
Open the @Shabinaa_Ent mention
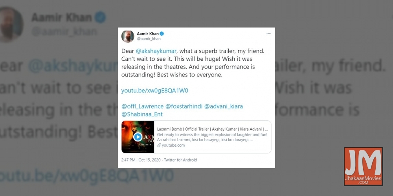tap(142, 114)
